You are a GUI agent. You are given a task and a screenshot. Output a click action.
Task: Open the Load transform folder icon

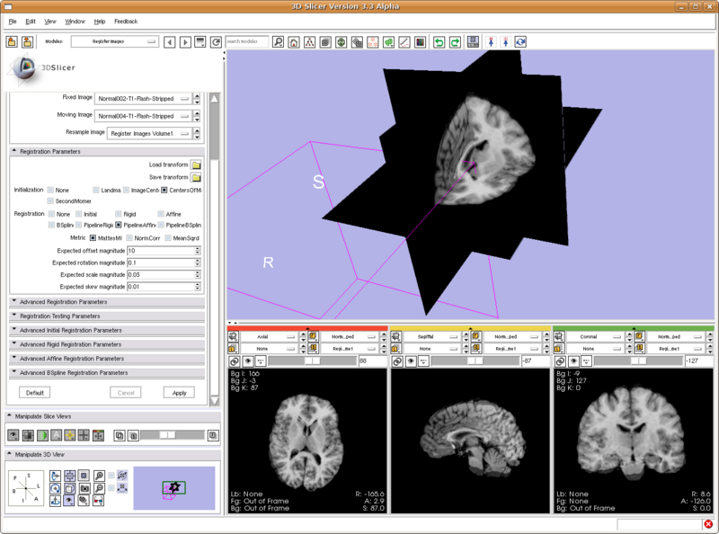click(x=196, y=165)
